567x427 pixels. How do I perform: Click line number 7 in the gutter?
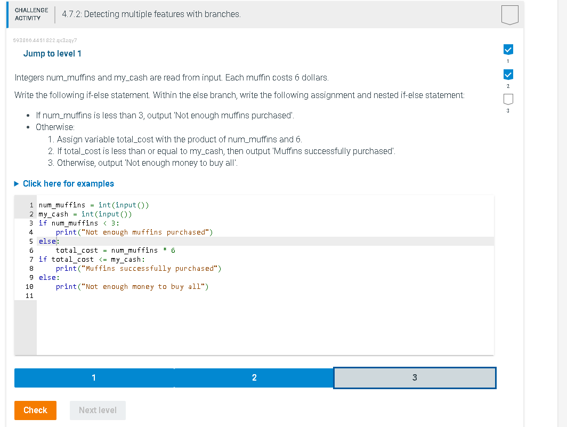[31, 260]
